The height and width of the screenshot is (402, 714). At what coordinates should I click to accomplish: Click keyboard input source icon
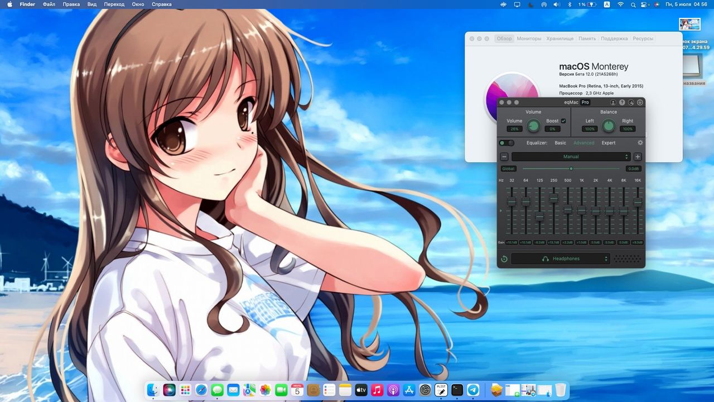pyautogui.click(x=607, y=4)
